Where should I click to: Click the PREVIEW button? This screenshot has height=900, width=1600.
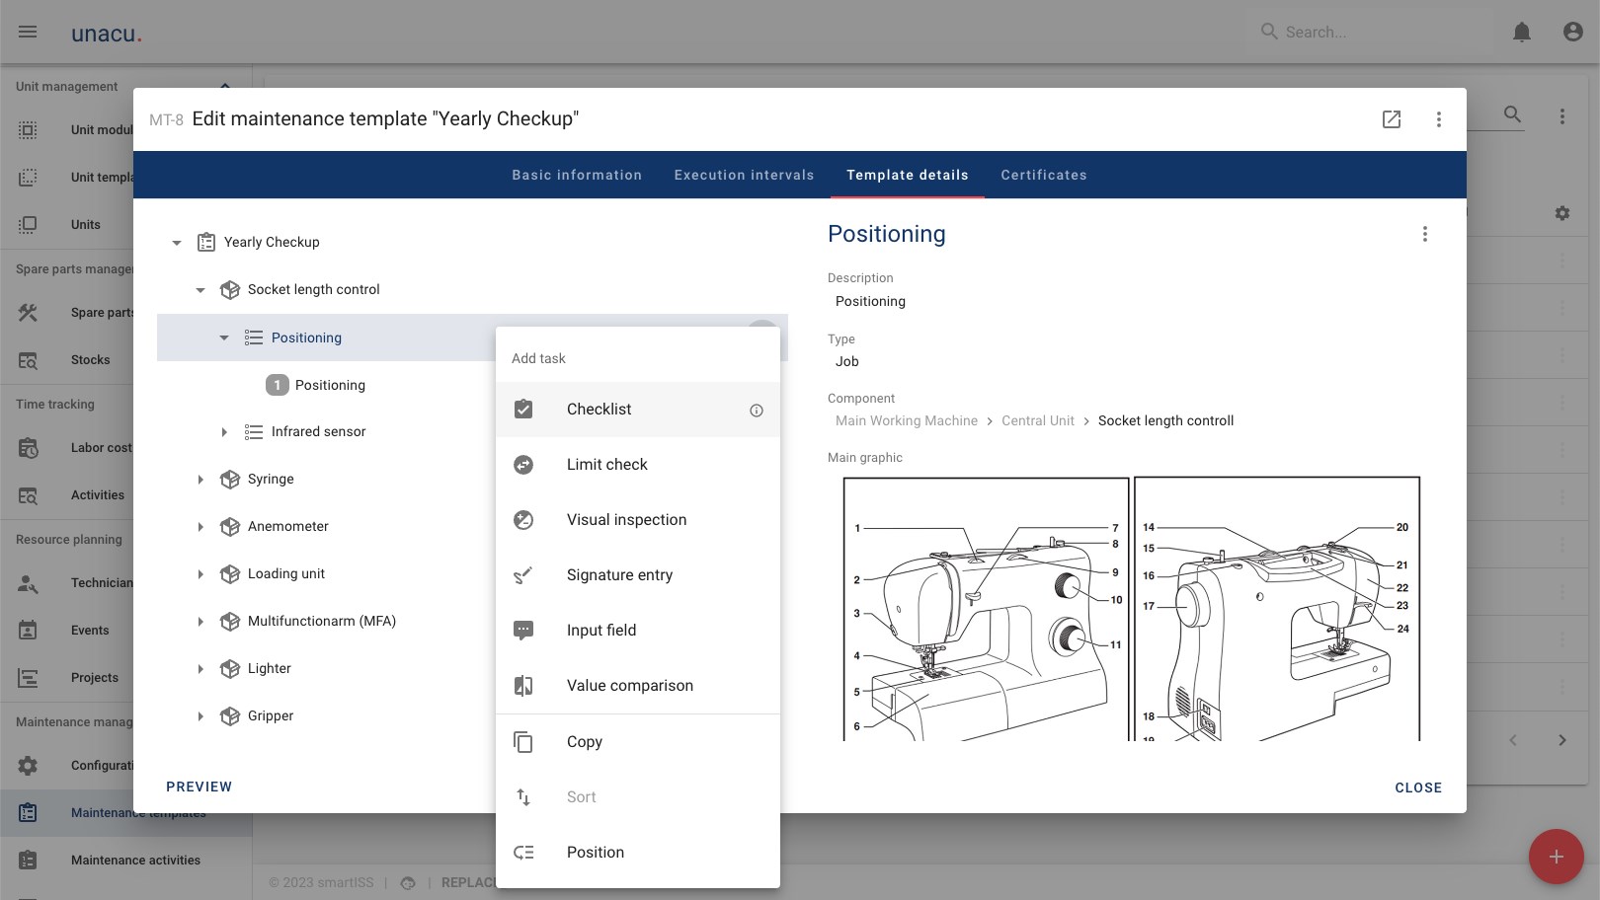(200, 787)
